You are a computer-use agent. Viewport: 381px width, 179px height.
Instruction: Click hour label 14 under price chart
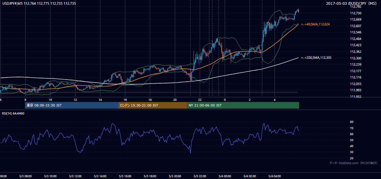point(100,100)
